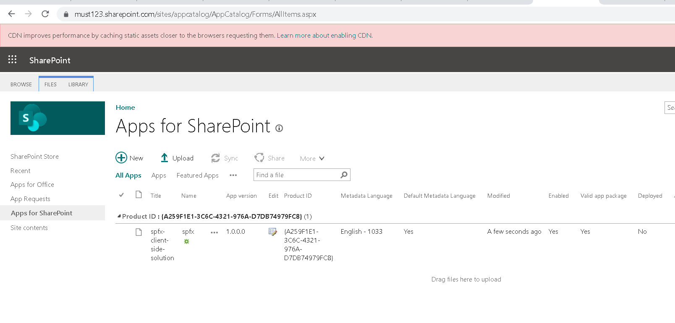Go to the Home breadcrumb link
This screenshot has height=323, width=675.
point(125,108)
